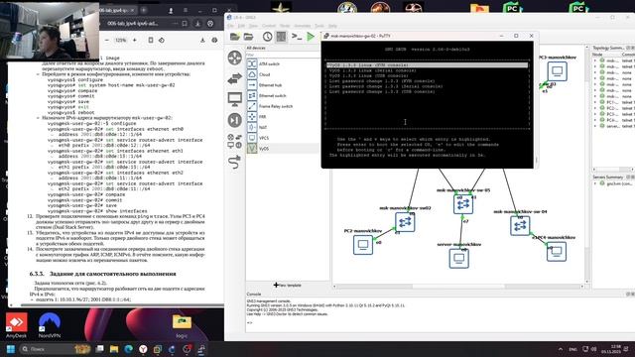Expand gns3vm entry in Servers Summary

coord(595,183)
